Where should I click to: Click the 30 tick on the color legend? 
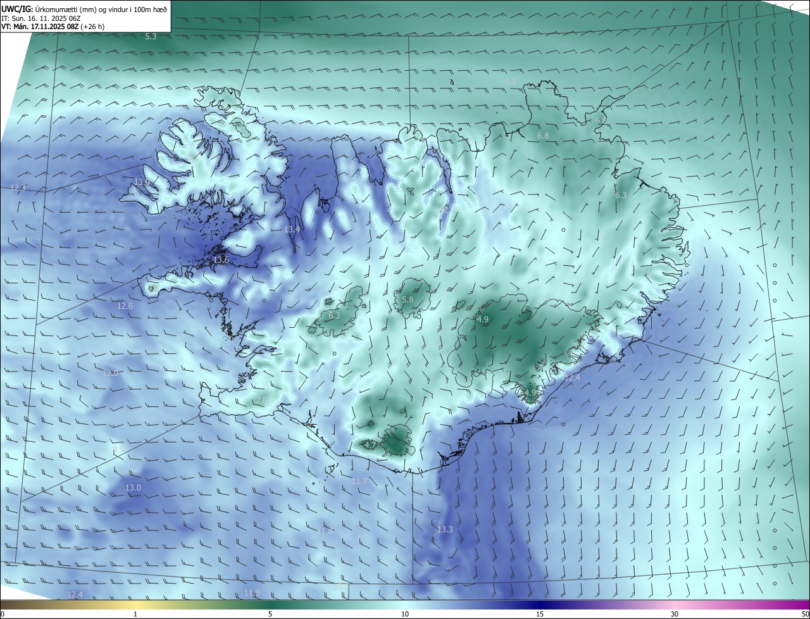click(x=675, y=615)
